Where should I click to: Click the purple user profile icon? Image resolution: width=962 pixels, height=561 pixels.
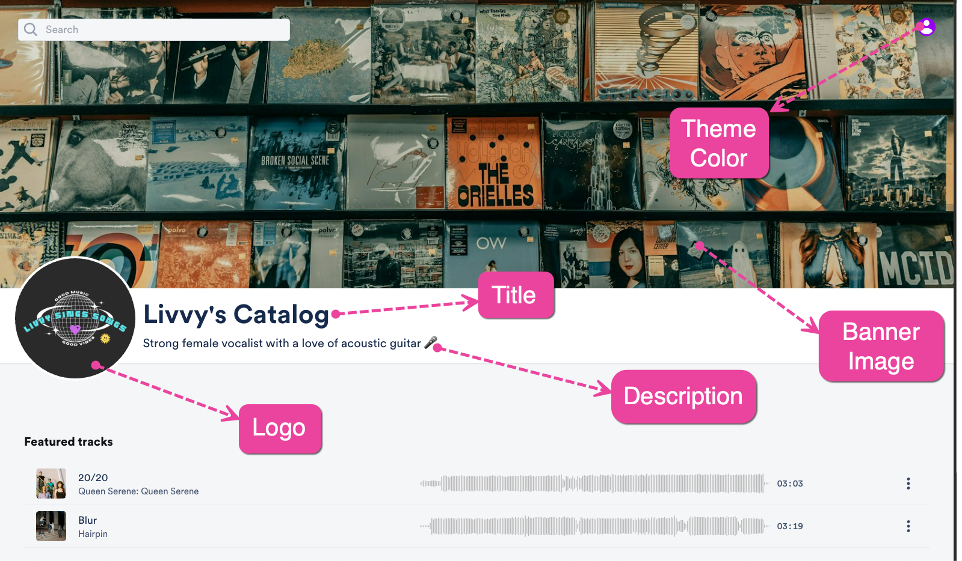click(927, 26)
